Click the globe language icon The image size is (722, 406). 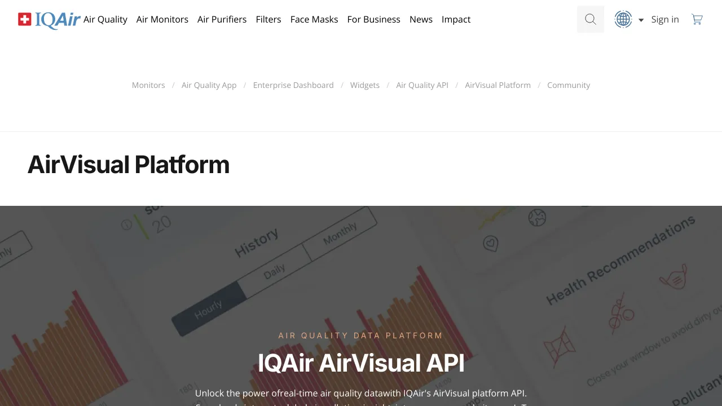pyautogui.click(x=623, y=19)
